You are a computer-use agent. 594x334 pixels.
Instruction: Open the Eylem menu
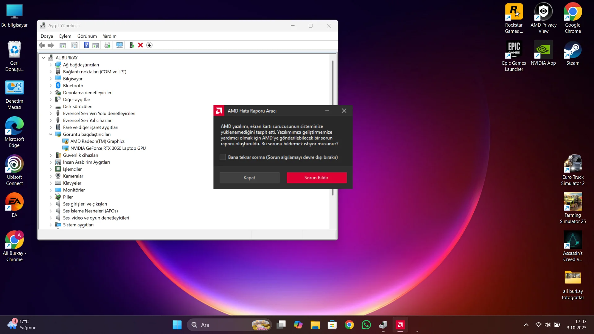[65, 36]
